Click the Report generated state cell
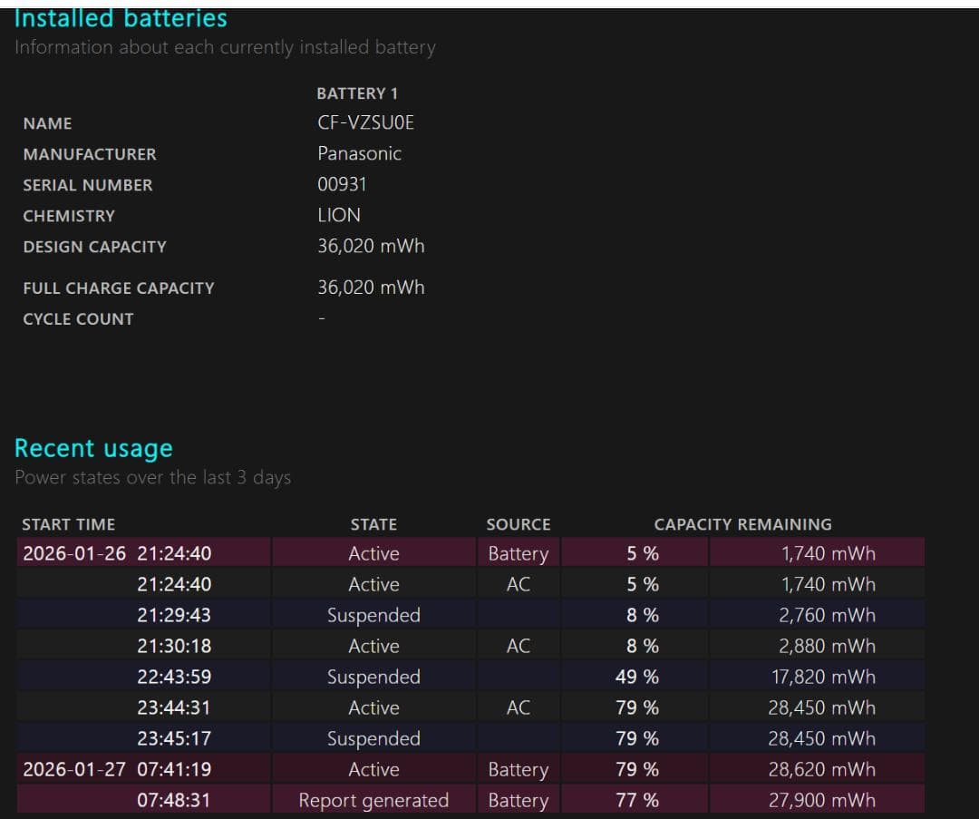This screenshot has width=979, height=819. tap(373, 800)
